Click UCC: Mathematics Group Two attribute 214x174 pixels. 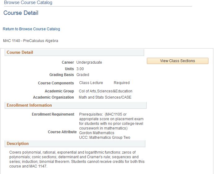tap(105, 138)
